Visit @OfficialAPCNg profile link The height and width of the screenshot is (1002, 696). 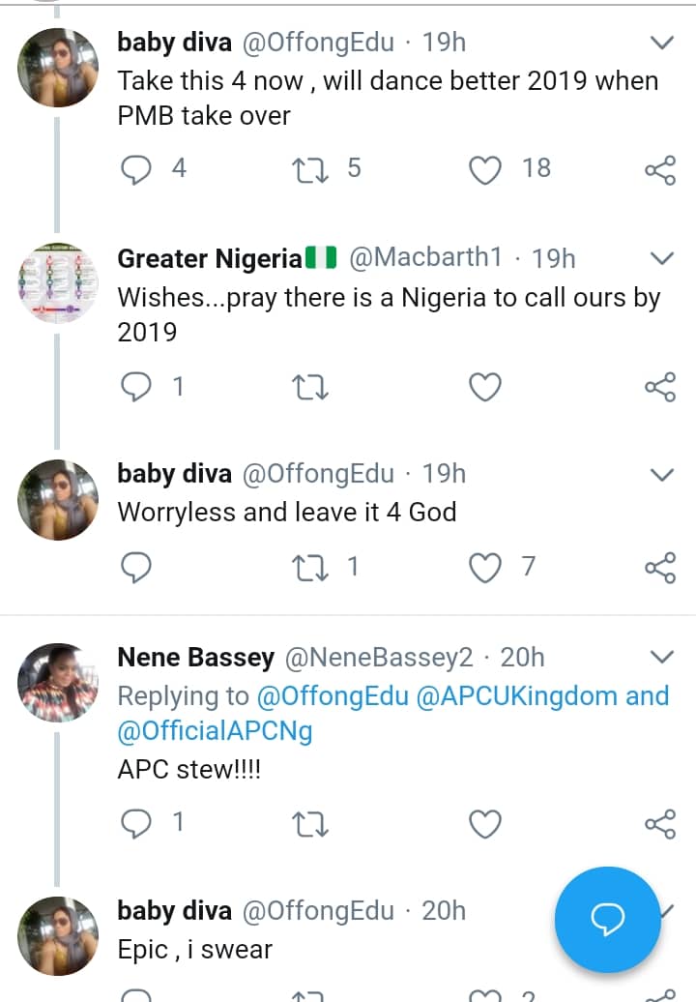[215, 733]
